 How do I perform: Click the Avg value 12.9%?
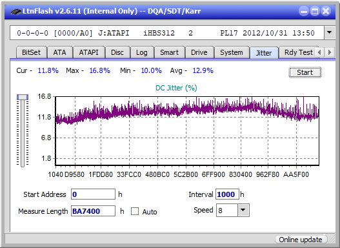tap(203, 70)
